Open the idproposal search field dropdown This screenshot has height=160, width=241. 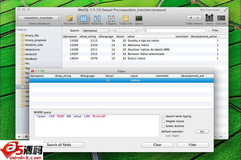click(x=96, y=31)
